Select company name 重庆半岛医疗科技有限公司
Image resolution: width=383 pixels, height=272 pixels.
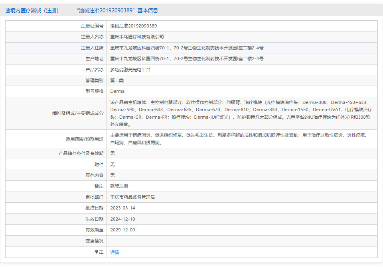pos(137,37)
